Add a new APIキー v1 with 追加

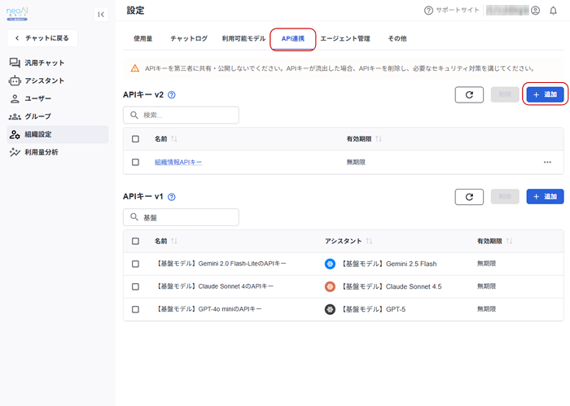pos(545,197)
